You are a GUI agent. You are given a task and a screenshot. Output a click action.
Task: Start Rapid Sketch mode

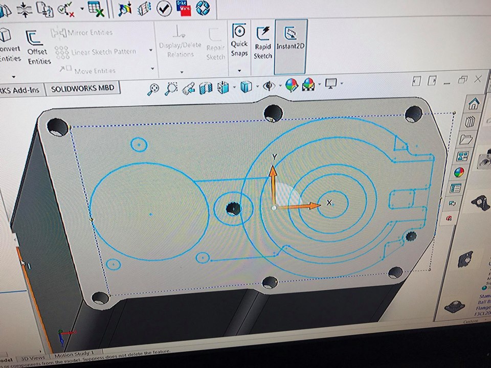[x=263, y=42]
